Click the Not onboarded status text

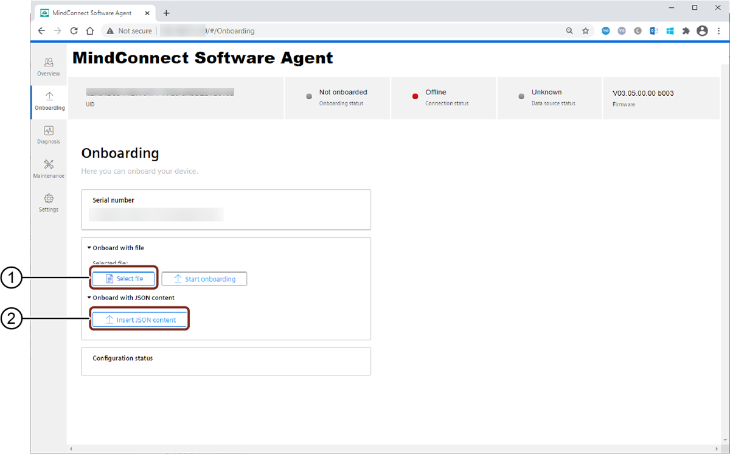343,93
